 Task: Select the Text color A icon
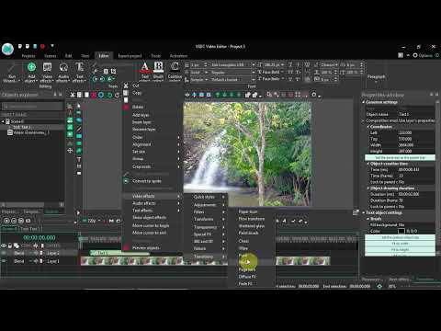(144, 67)
